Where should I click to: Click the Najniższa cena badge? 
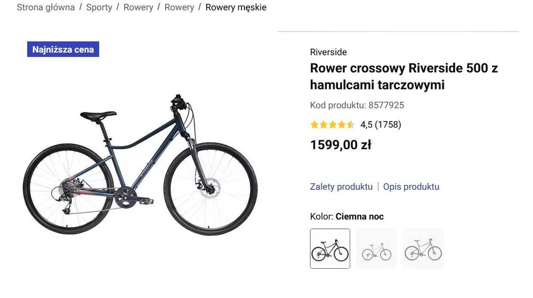(63, 50)
